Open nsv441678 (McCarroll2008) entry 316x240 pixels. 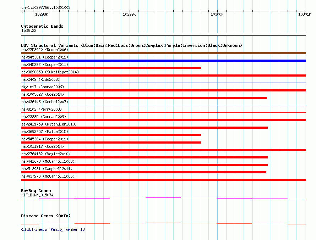(48, 161)
